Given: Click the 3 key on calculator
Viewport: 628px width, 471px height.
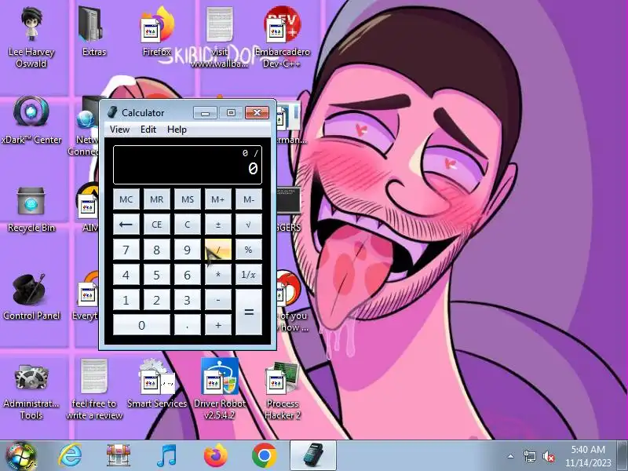Looking at the screenshot, I should coord(188,300).
